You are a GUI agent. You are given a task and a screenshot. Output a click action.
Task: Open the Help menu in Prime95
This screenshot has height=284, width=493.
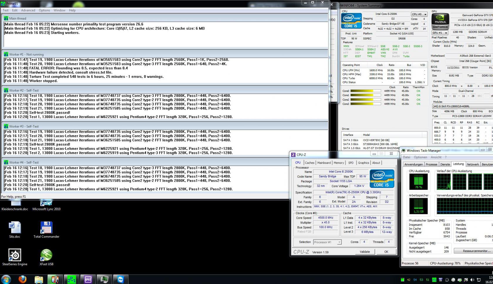pyautogui.click(x=72, y=10)
